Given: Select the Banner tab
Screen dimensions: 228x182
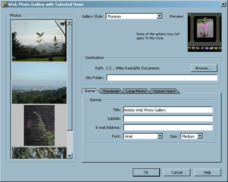Looking at the screenshot, I should click(x=90, y=91).
